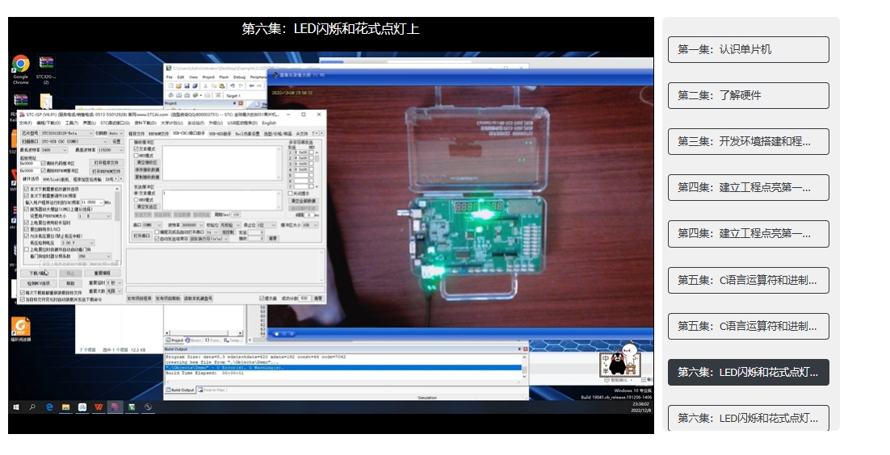This screenshot has width=890, height=455.
Task: Open the orange PDF reader desktop icon
Action: point(20,327)
